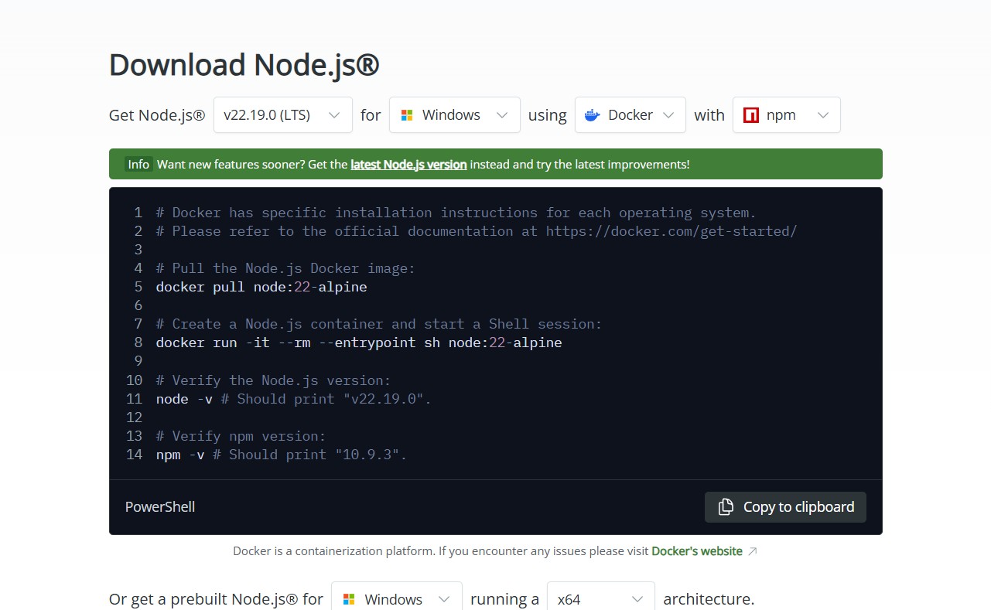Open the Docker install method dropdown
Screen dimensions: 991x610
point(630,115)
